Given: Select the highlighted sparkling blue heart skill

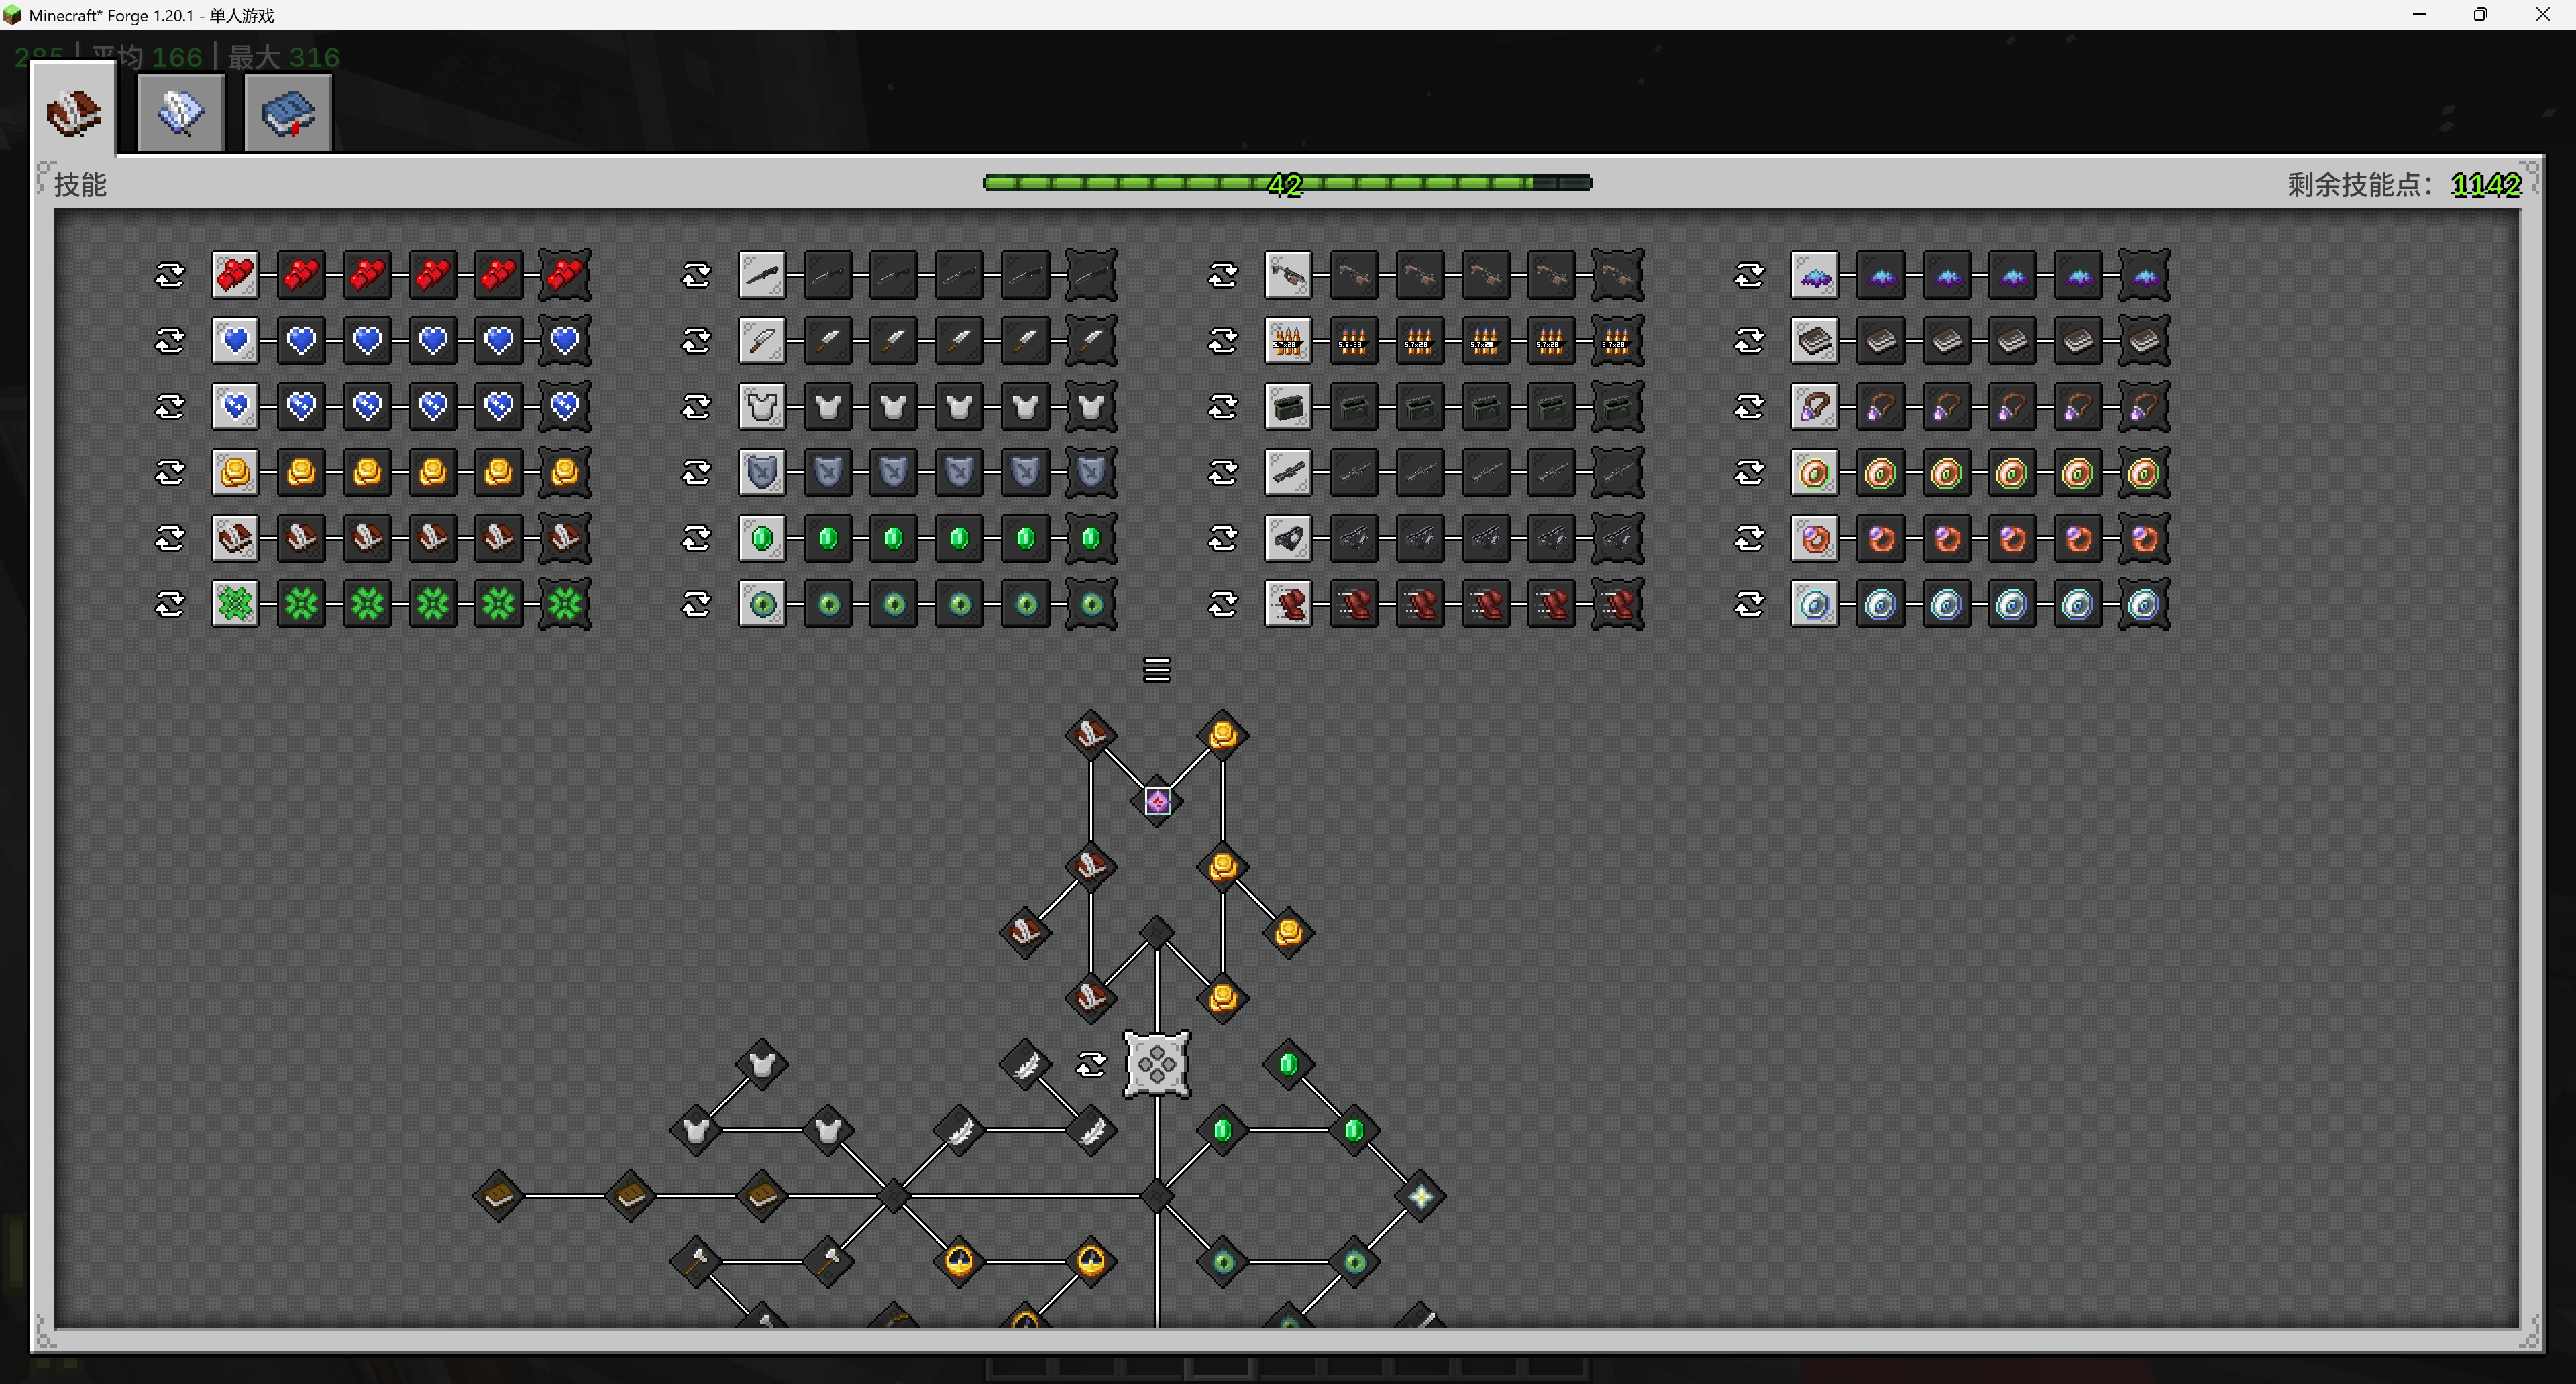Looking at the screenshot, I should coord(236,407).
